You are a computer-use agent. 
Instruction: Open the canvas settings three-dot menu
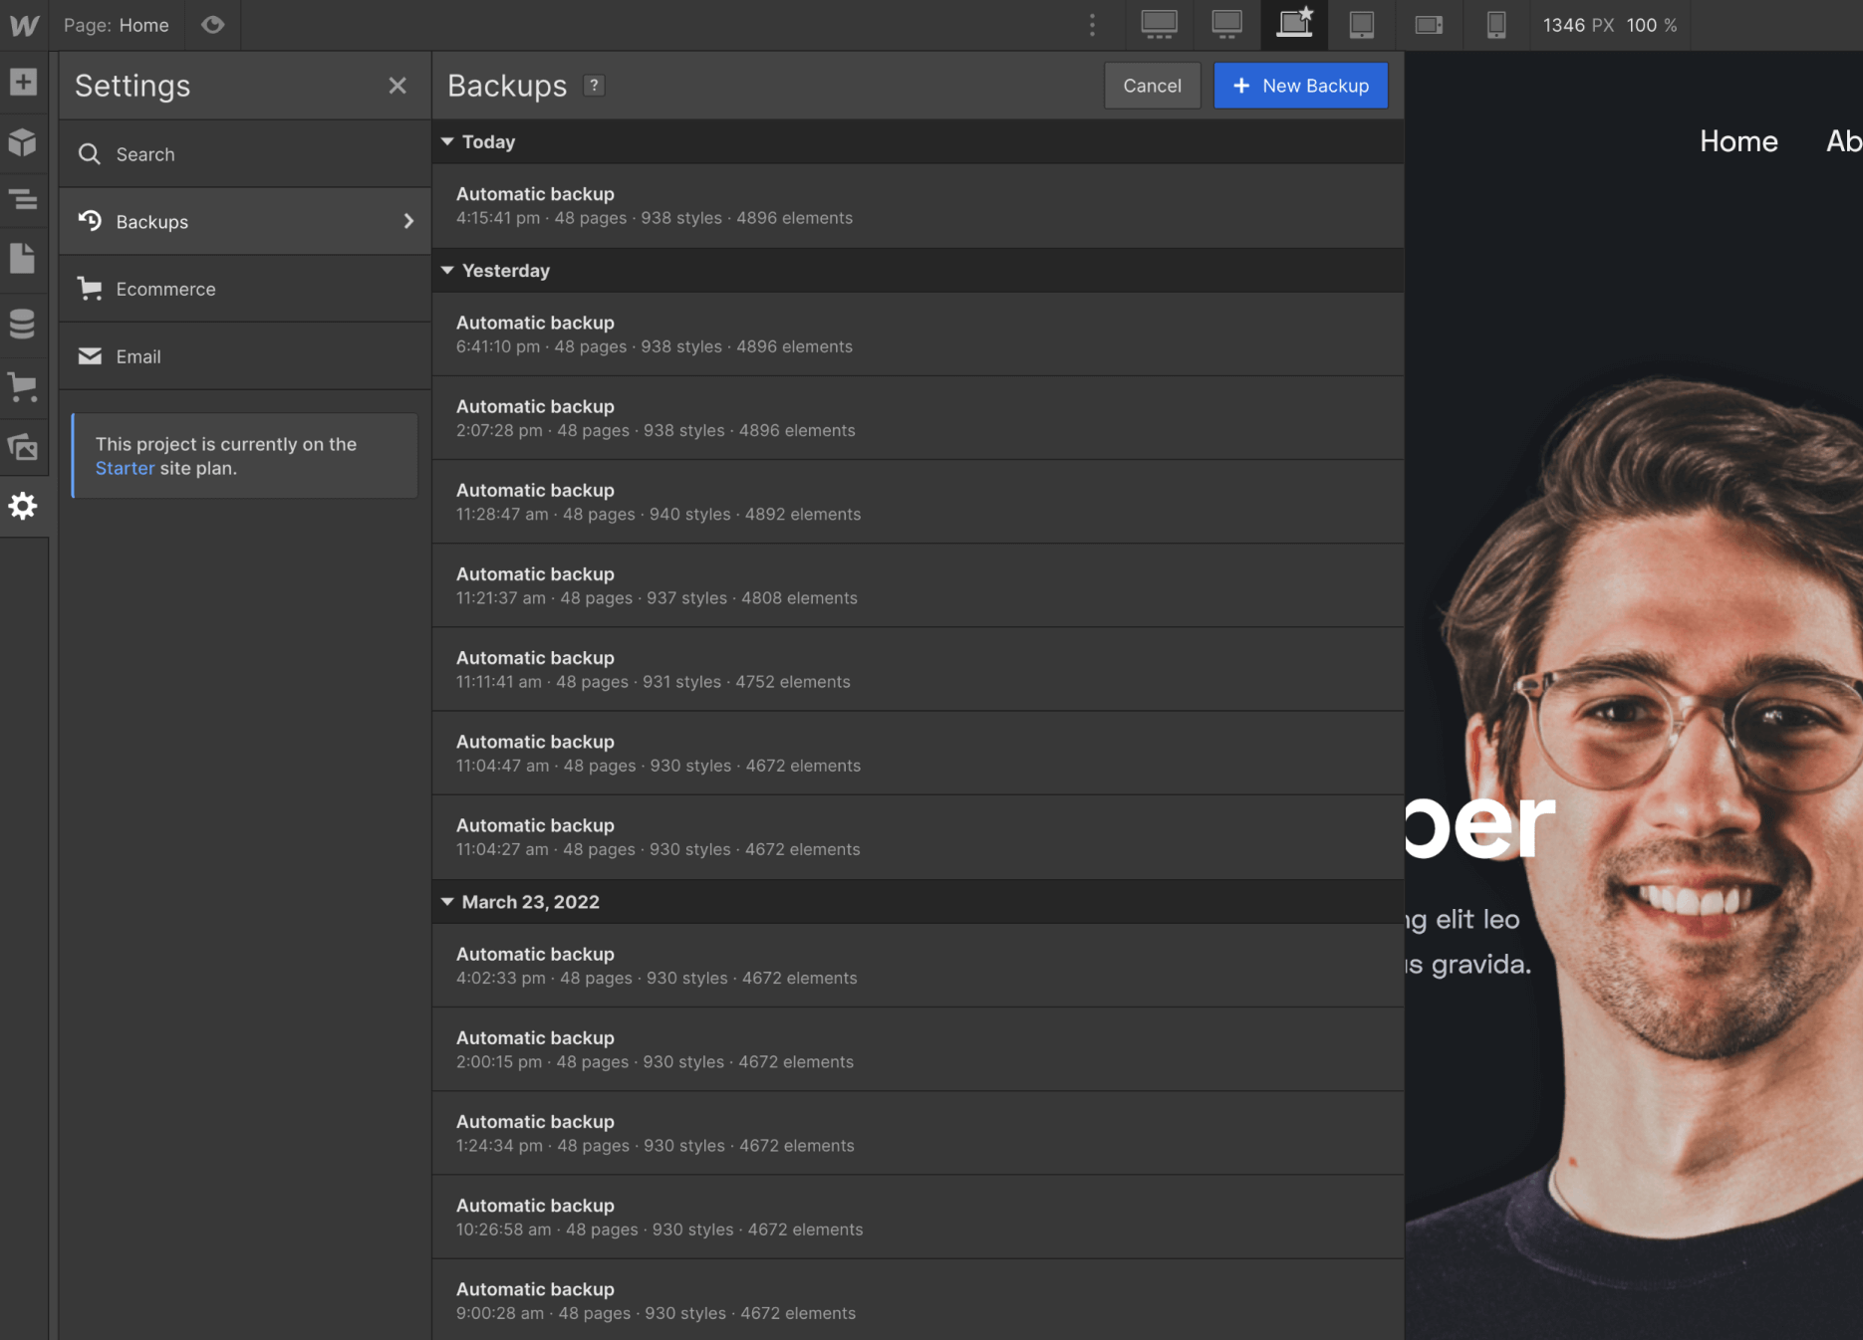[1092, 25]
